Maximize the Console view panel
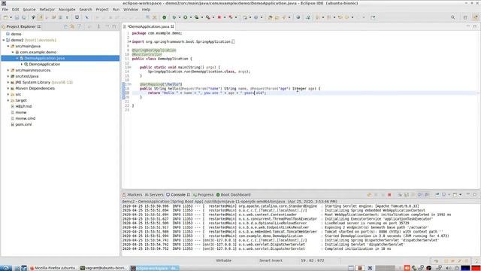The height and width of the screenshot is (271, 481). pyautogui.click(x=475, y=194)
